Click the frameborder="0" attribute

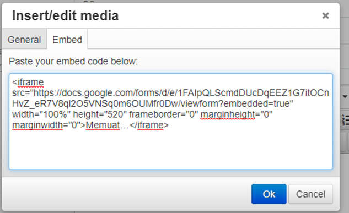[163, 114]
